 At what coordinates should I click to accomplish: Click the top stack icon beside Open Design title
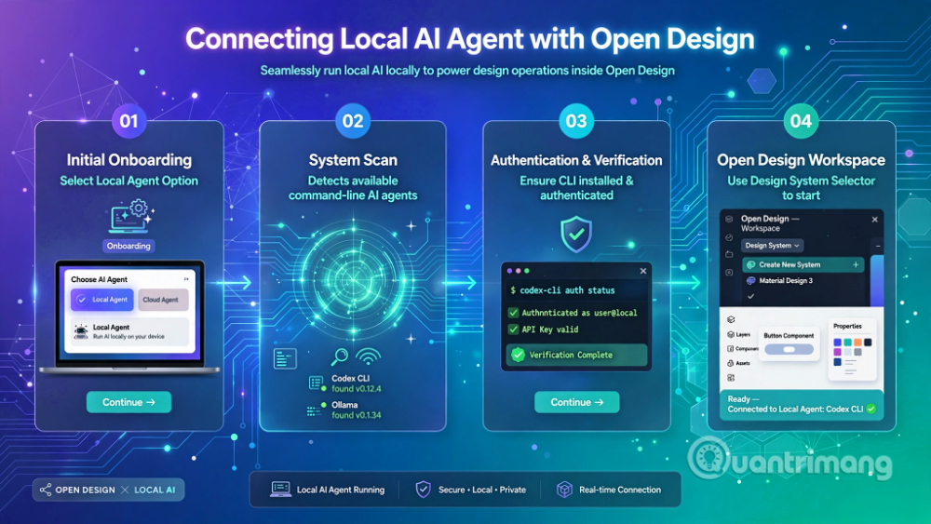[729, 219]
